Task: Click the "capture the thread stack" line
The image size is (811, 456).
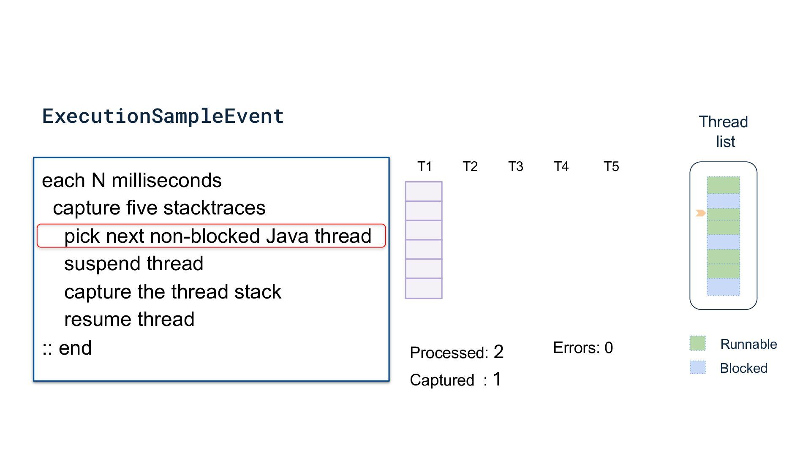Action: click(x=172, y=292)
